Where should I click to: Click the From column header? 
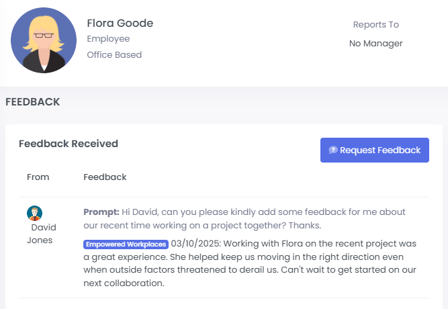click(38, 177)
